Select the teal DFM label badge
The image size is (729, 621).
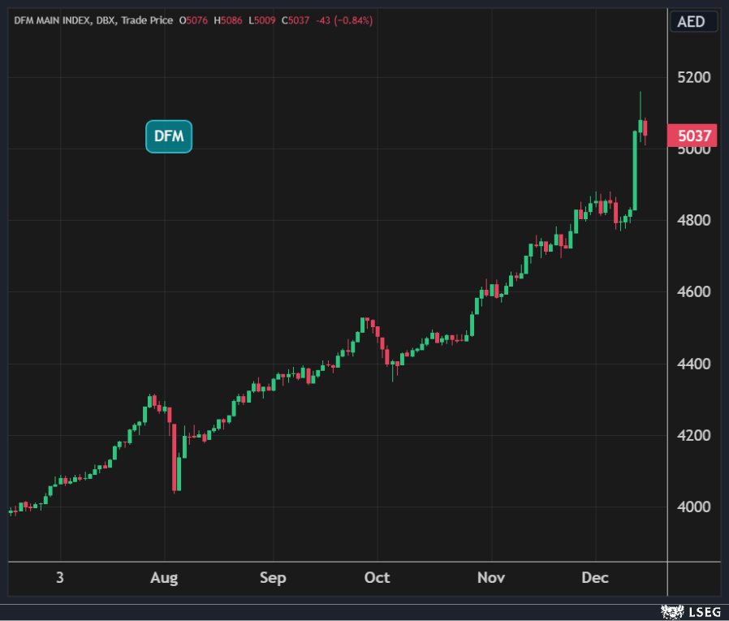[169, 136]
